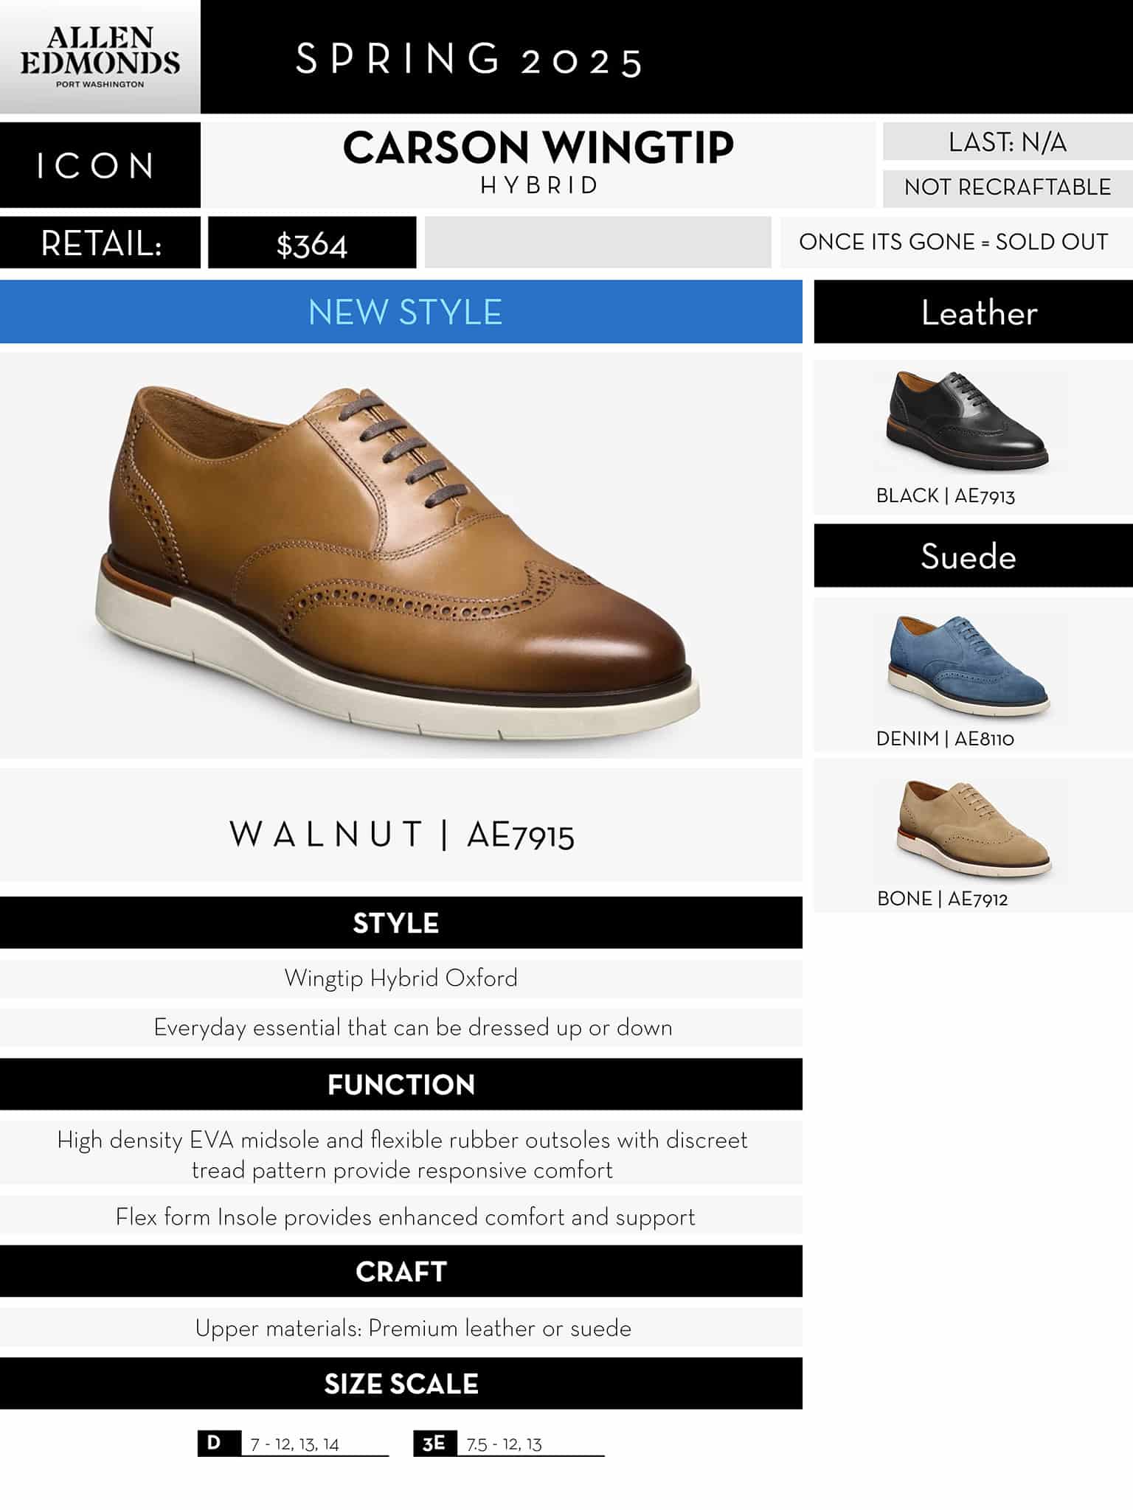The height and width of the screenshot is (1510, 1133).
Task: Click the NEW STYLE blue banner
Action: click(401, 311)
